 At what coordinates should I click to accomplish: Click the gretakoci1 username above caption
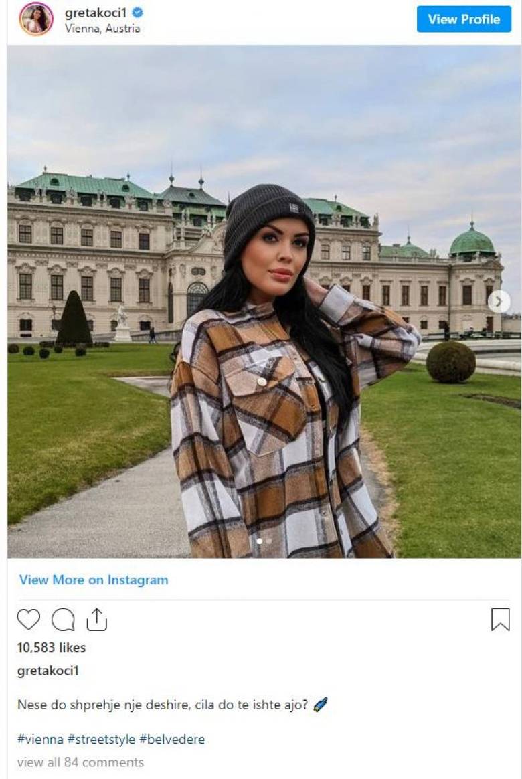(48, 671)
